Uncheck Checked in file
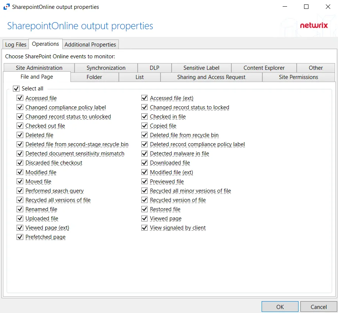This screenshot has height=313, width=338. (x=144, y=116)
